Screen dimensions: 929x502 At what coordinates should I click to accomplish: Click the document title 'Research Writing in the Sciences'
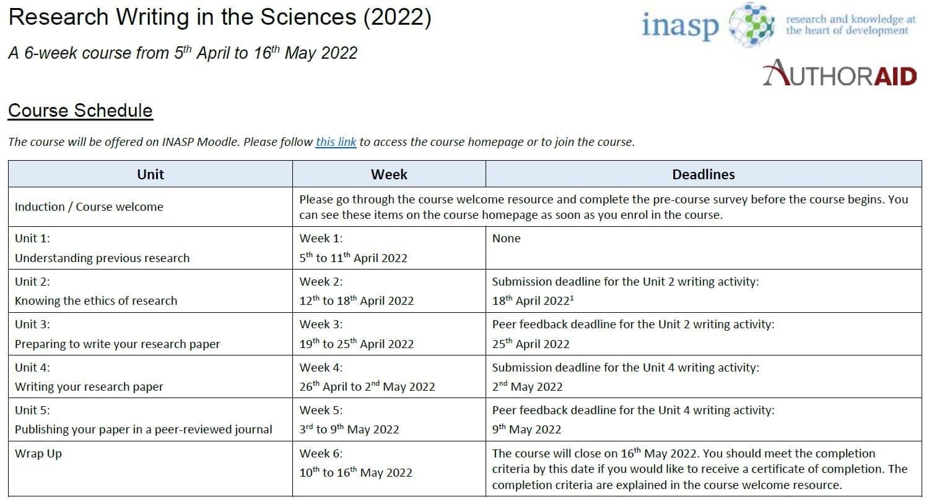coord(183,17)
